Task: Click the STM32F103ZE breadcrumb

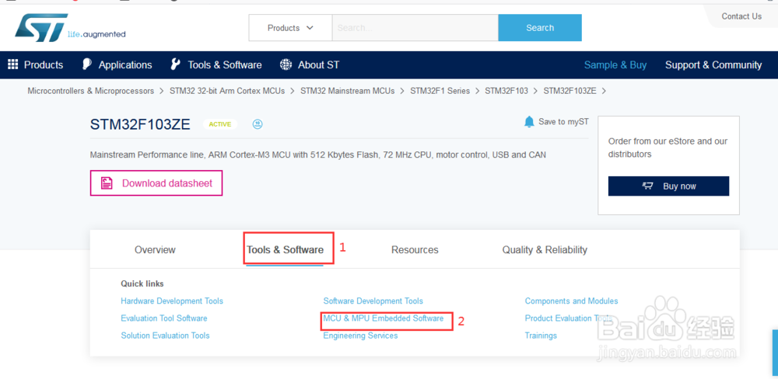Action: point(569,91)
